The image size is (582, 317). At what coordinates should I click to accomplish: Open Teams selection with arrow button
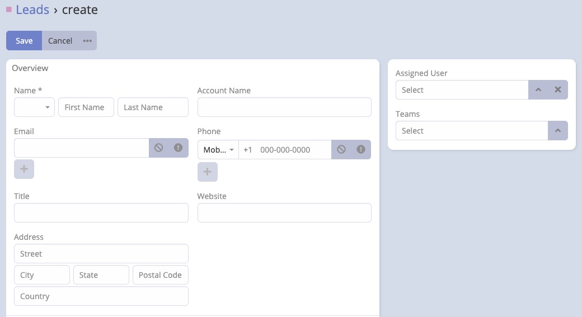pyautogui.click(x=558, y=130)
